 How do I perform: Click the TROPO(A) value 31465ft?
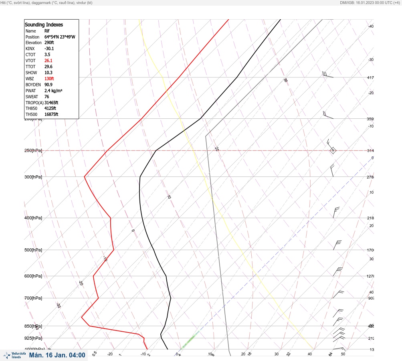pyautogui.click(x=51, y=103)
